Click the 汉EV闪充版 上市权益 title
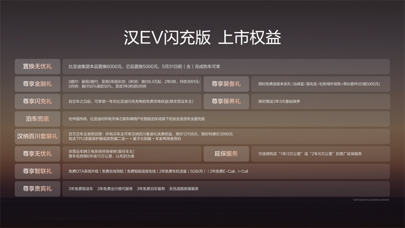Viewport: 405px width, 228px height. pyautogui.click(x=202, y=38)
